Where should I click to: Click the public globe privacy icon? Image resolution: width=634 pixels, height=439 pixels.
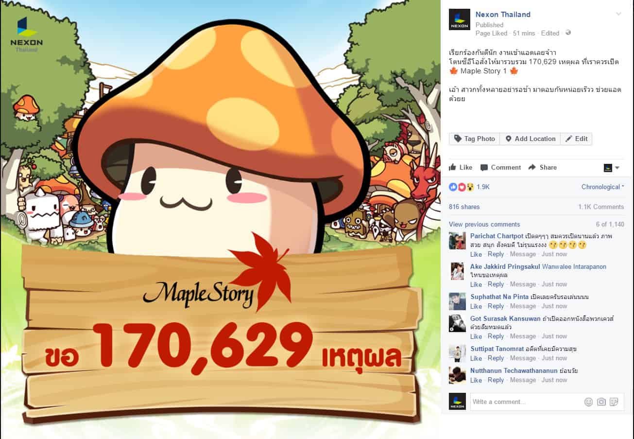tap(568, 33)
